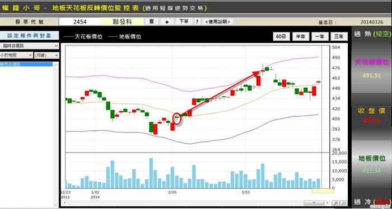This screenshot has height=209, width=392.
Task: Edit the stock code field showing 2454
Action: (80, 22)
